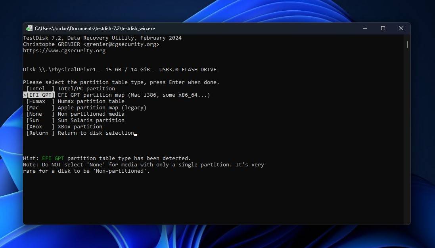Click the 'rare for a disk' note line
435x248 pixels.
click(x=86, y=171)
